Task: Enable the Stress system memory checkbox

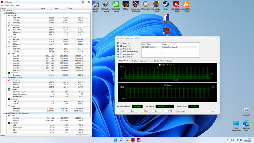Action: tap(121, 51)
